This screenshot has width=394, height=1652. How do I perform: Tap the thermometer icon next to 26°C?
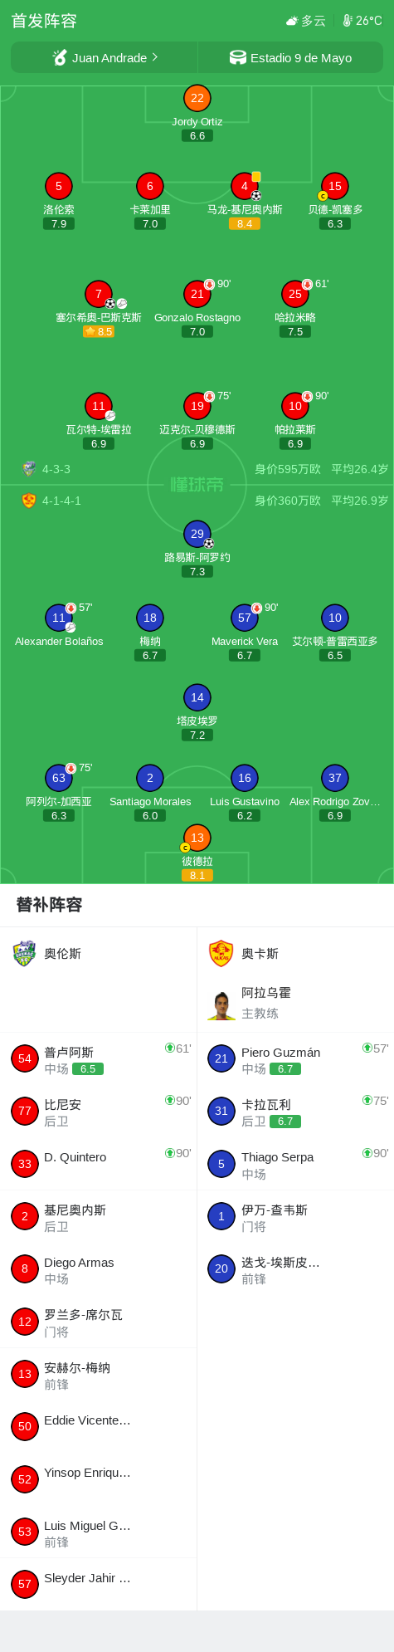pos(348,21)
